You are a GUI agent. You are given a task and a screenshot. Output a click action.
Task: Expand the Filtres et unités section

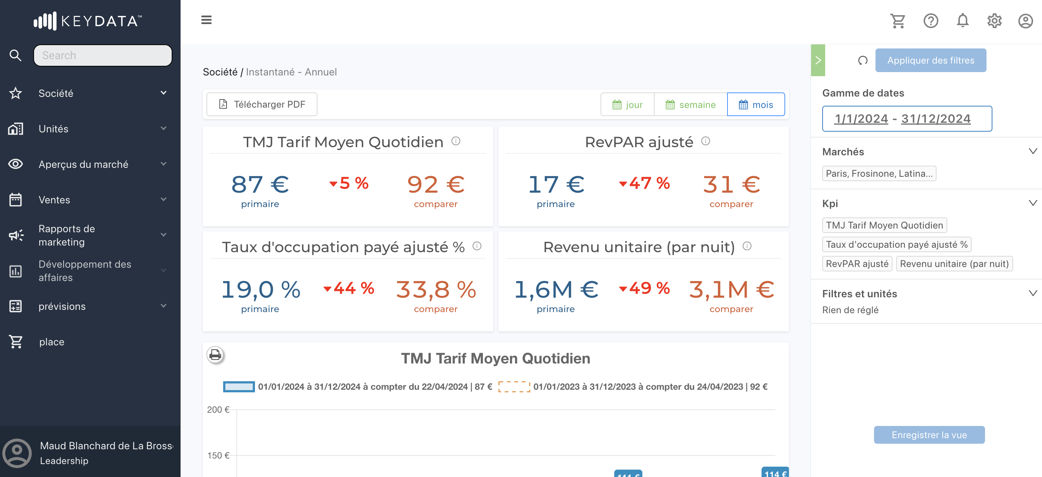click(1033, 293)
